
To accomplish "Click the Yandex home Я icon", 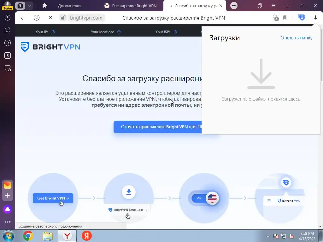I will click(37, 18).
